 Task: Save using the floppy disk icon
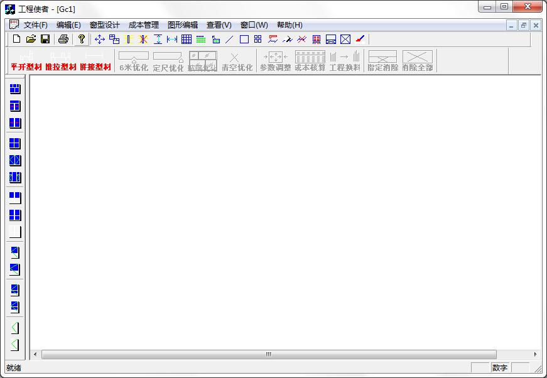pos(45,39)
